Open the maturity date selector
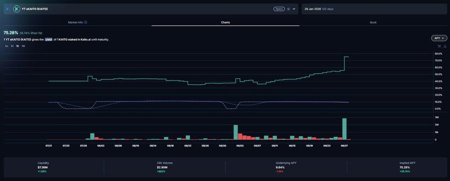 [374, 9]
